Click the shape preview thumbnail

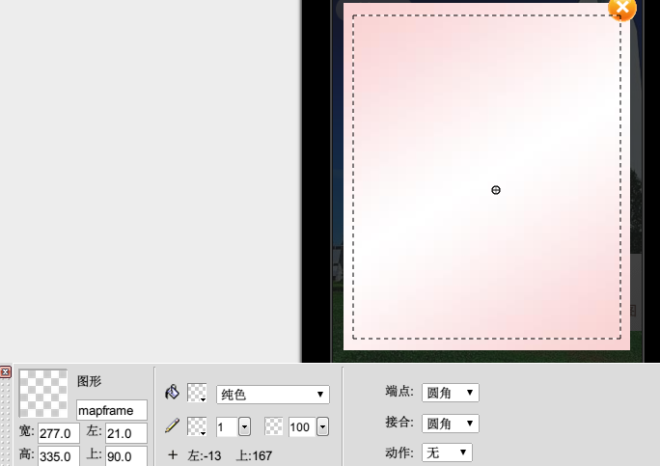(x=43, y=393)
